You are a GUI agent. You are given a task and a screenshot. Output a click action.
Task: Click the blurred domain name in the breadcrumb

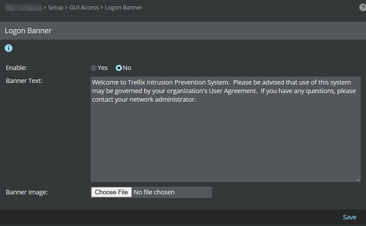pyautogui.click(x=23, y=8)
